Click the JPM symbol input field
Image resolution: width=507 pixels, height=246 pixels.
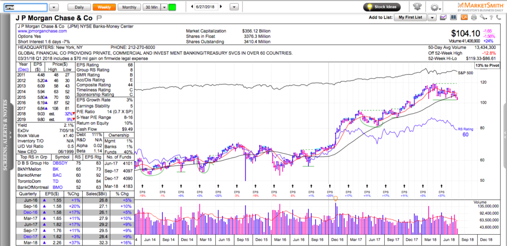click(x=26, y=7)
